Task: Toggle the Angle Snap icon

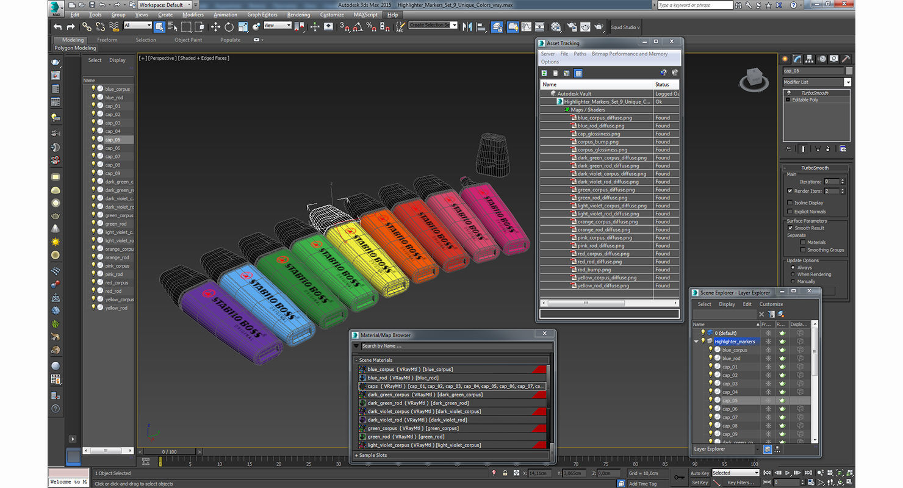Action: [358, 27]
